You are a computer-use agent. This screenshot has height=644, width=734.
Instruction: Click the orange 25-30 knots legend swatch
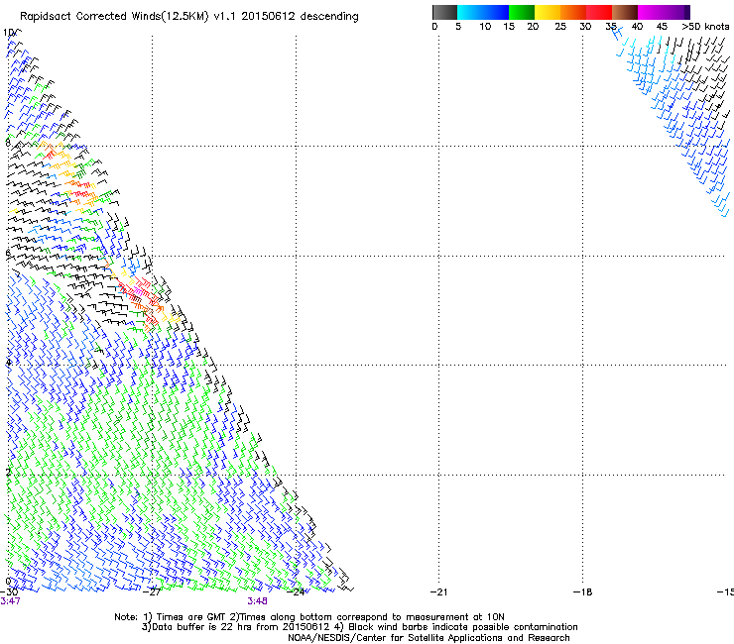point(573,12)
